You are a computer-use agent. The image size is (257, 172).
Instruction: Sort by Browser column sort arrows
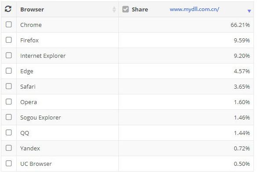(x=114, y=9)
